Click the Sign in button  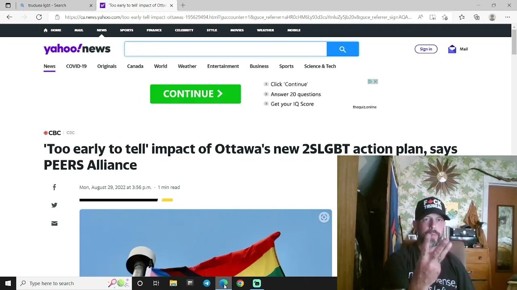coord(426,49)
